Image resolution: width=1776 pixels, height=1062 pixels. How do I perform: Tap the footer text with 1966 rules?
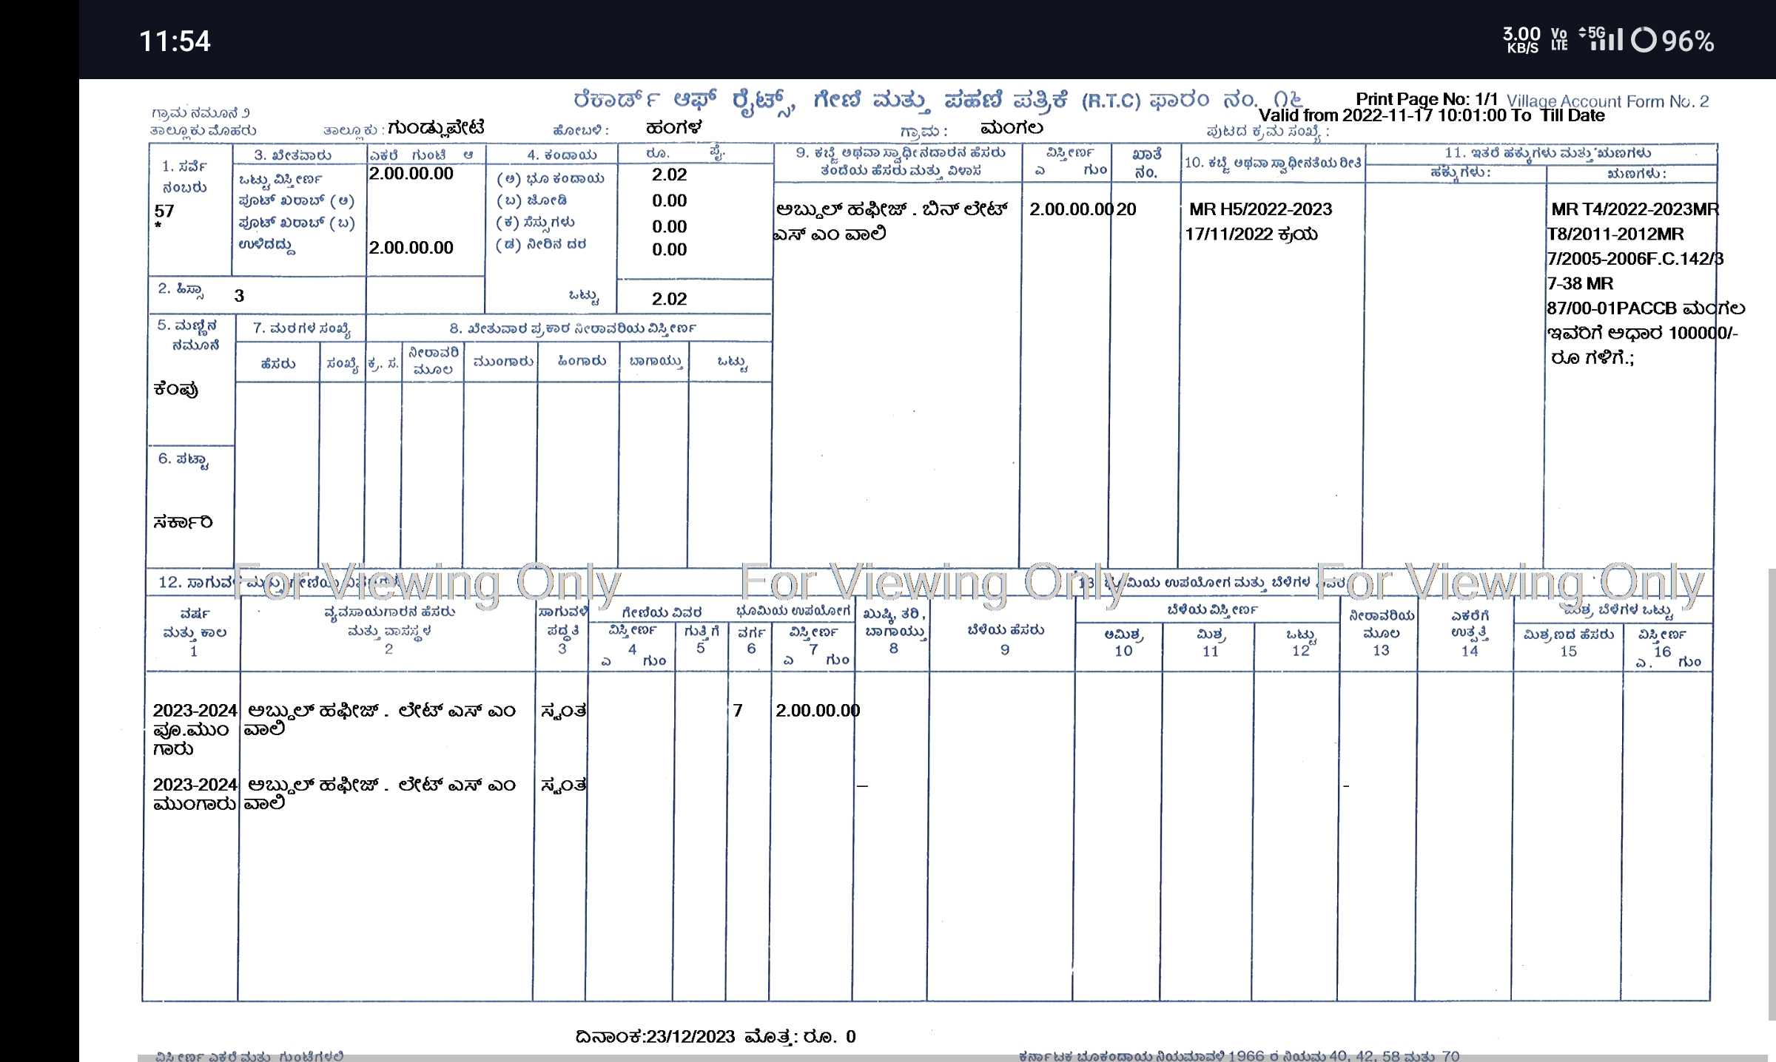tap(1239, 1055)
